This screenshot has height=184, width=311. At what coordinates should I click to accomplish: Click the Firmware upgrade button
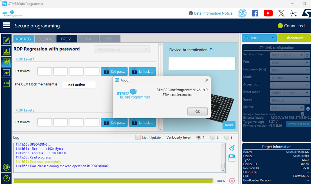pos(299,124)
